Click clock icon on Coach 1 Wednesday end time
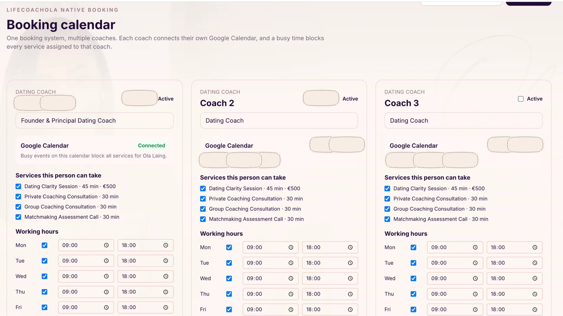Screen dimensions: 563x316 click(x=166, y=276)
